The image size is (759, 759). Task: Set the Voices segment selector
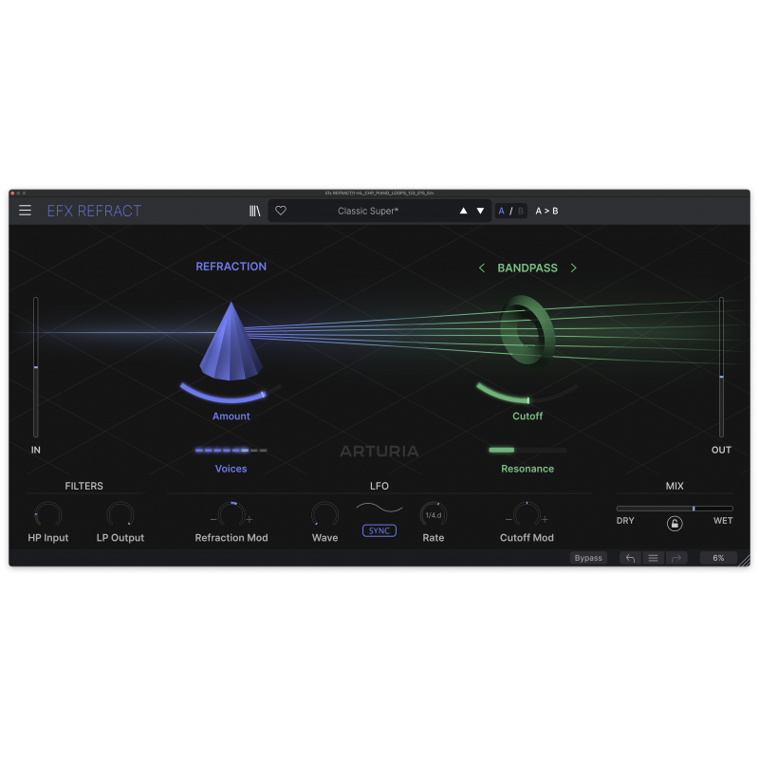coord(231,450)
